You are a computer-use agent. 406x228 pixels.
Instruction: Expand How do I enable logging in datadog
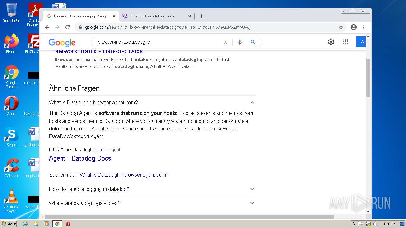[x=153, y=189]
